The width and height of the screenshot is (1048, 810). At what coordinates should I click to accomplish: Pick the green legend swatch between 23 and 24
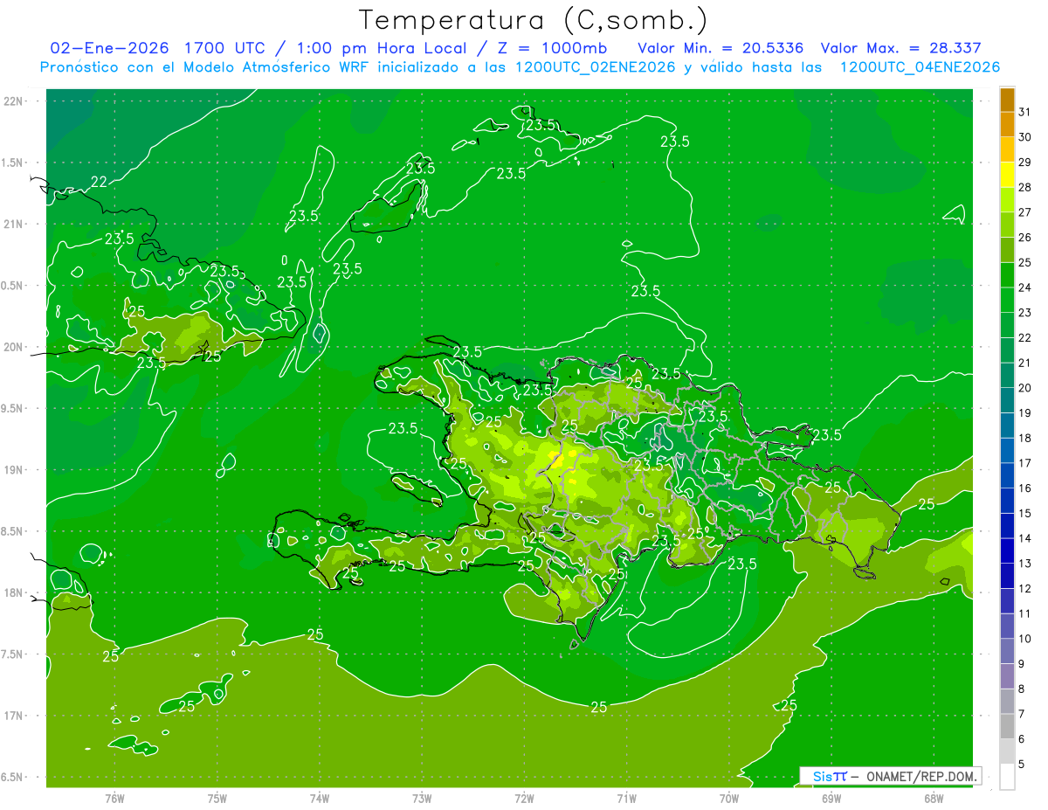tap(1007, 301)
